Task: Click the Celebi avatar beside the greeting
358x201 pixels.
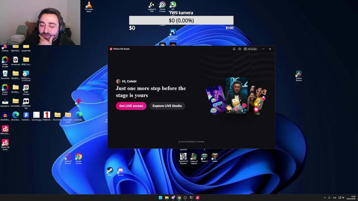Action: click(x=118, y=81)
